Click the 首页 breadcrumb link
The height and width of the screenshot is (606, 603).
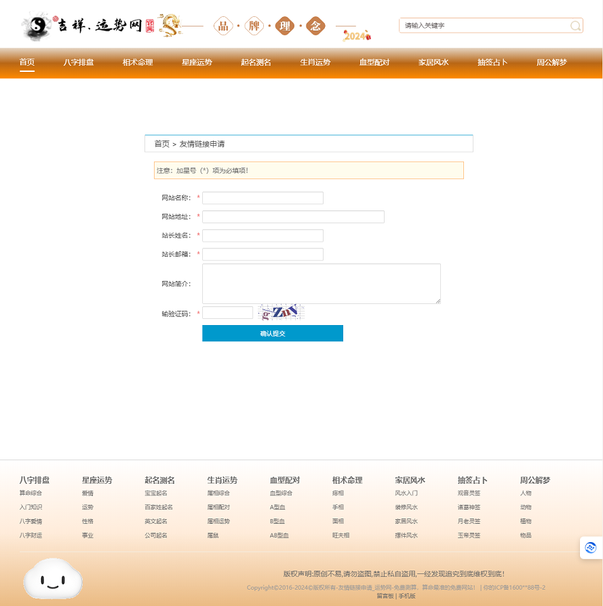click(x=162, y=144)
